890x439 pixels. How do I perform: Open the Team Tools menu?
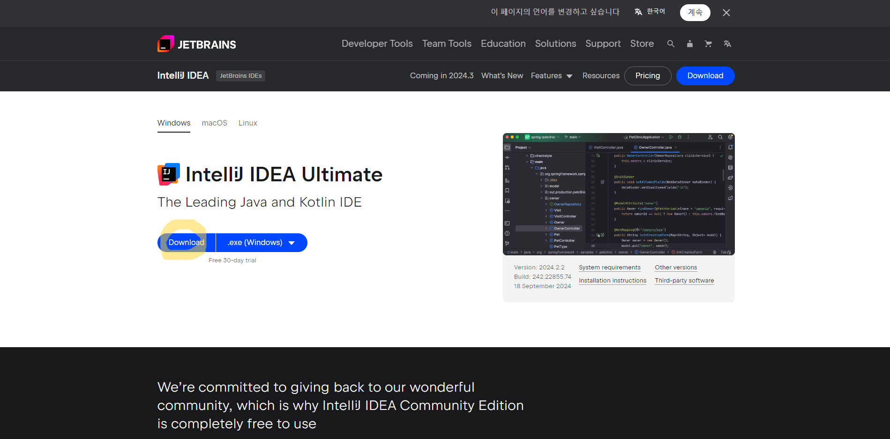[x=447, y=44]
